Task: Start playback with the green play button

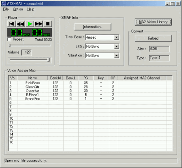Action: pyautogui.click(x=30, y=24)
